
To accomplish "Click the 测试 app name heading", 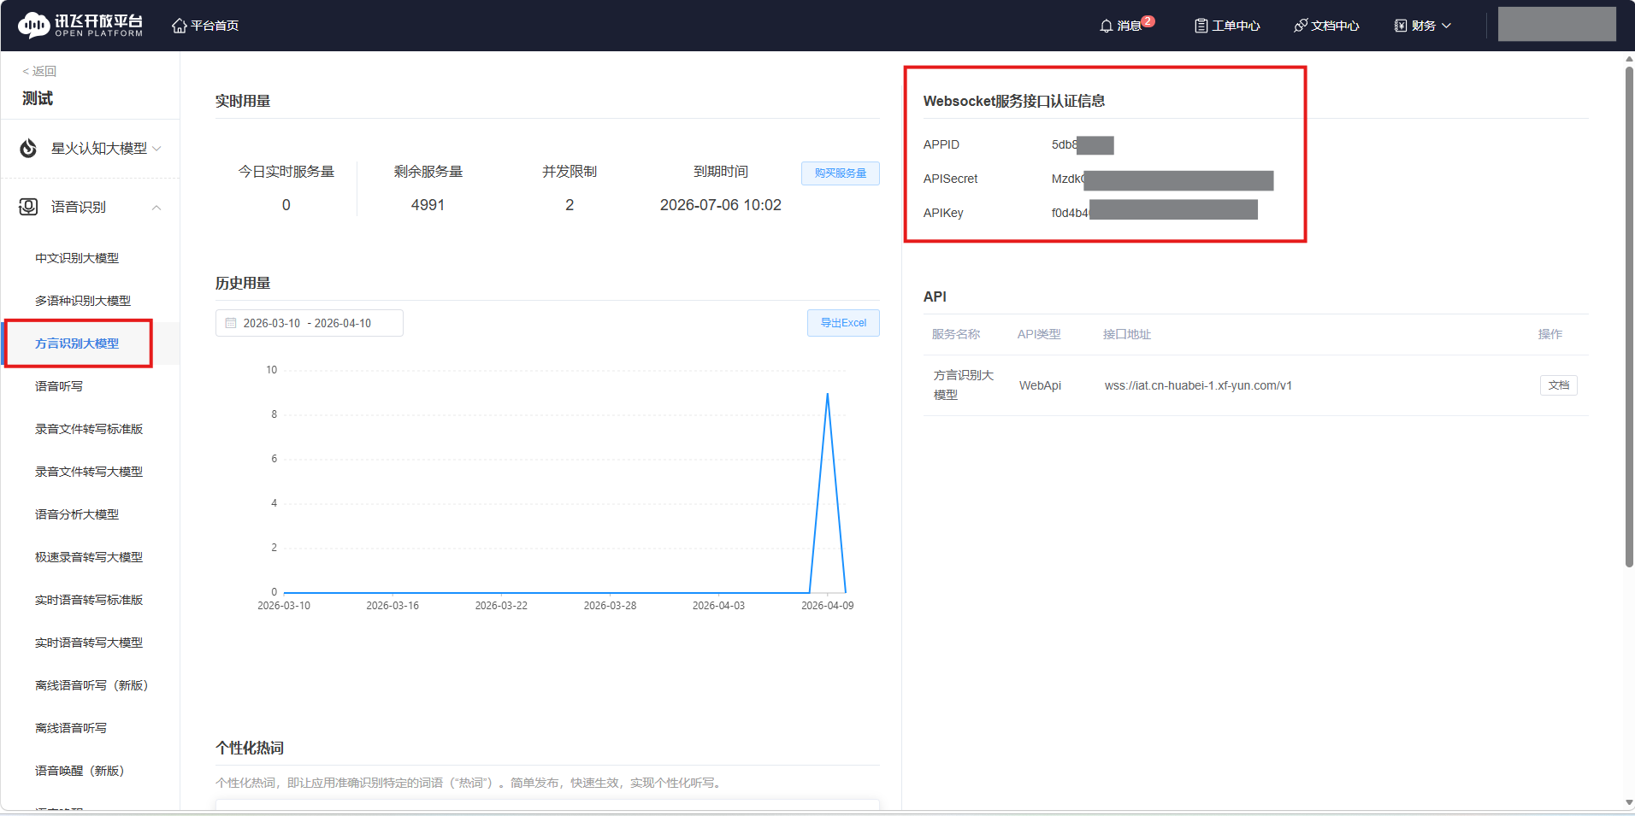I will (x=38, y=98).
